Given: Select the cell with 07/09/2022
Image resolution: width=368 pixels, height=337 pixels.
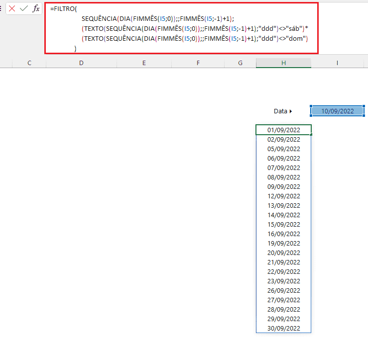Looking at the screenshot, I should pos(283,168).
